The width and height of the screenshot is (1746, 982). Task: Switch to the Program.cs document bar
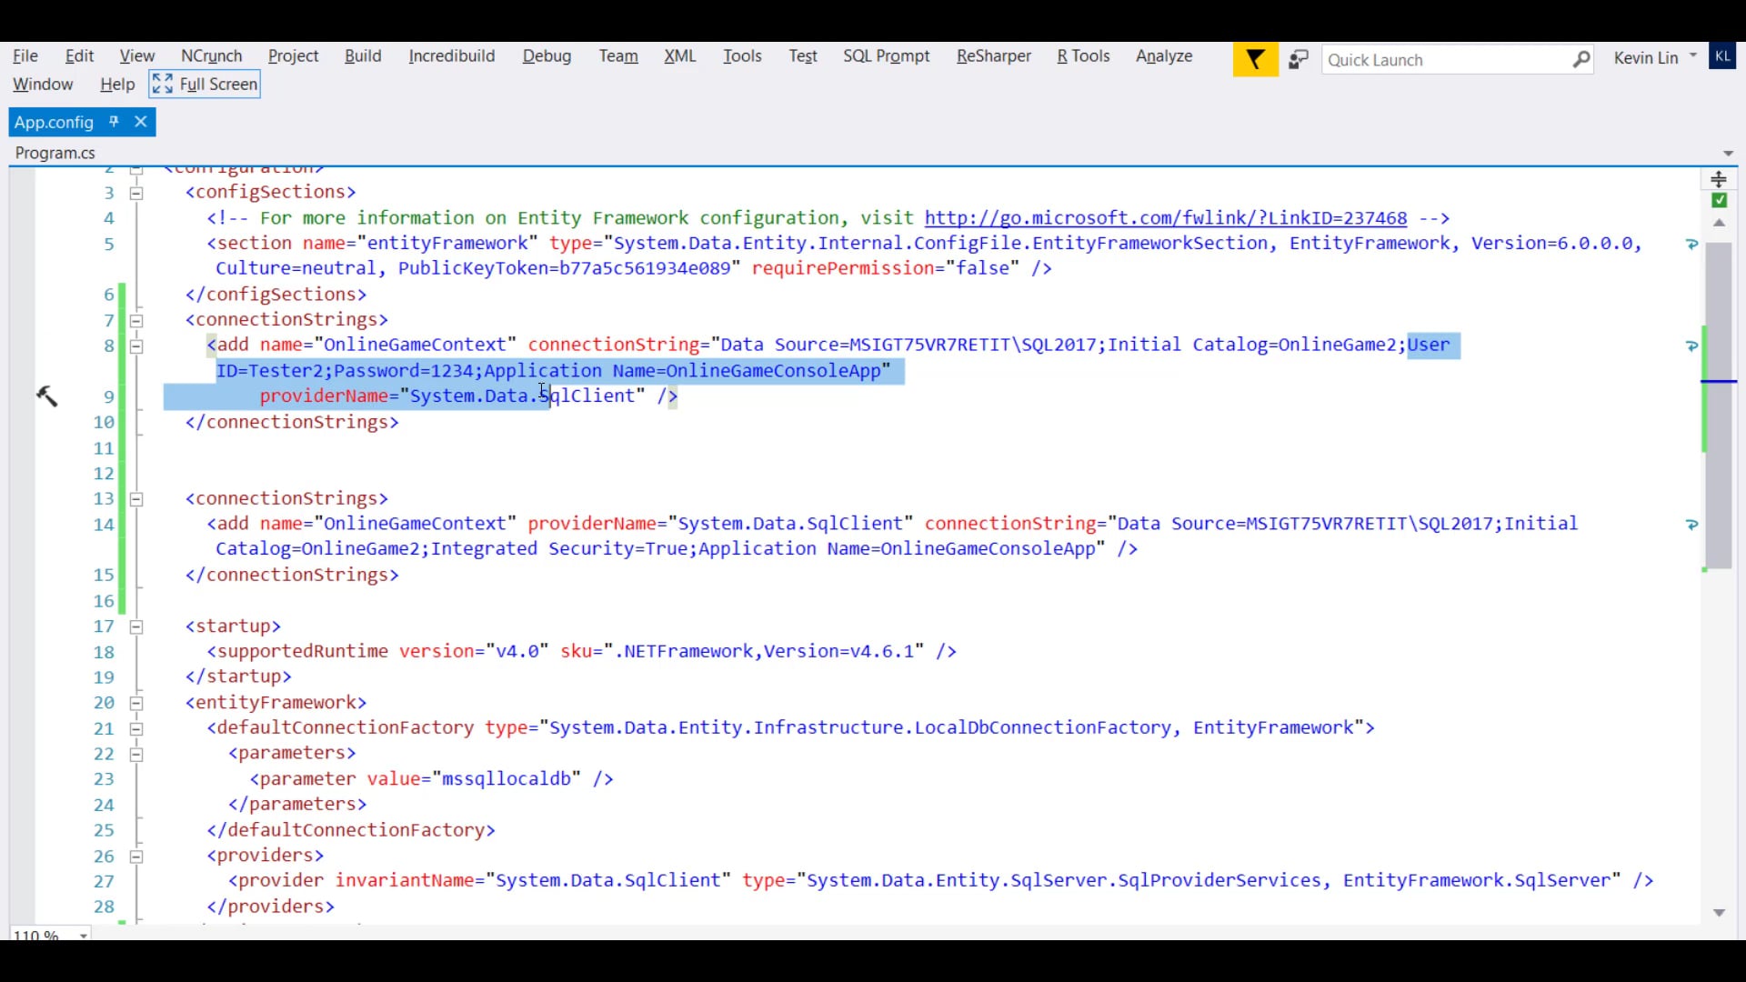coord(55,152)
